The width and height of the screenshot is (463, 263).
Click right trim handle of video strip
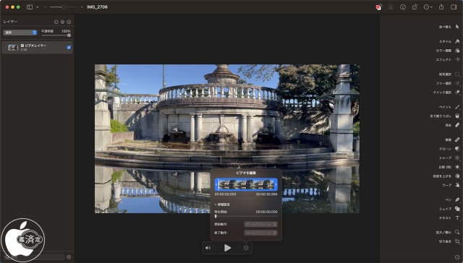click(x=276, y=184)
